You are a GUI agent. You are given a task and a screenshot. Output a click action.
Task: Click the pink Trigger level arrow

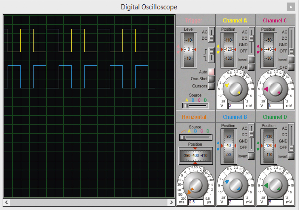(x=178, y=49)
